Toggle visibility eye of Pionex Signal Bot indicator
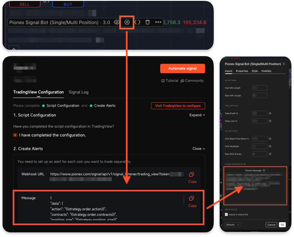Image resolution: width=294 pixels, height=237 pixels. click(x=117, y=22)
